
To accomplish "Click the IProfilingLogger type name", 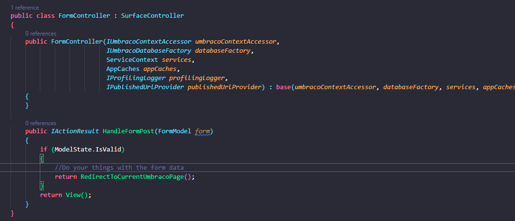I will [x=136, y=78].
